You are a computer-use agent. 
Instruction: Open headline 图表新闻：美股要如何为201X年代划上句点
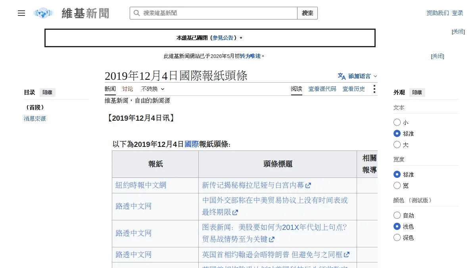tap(274, 233)
